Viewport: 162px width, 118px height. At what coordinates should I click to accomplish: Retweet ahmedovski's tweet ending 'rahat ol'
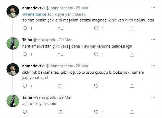(x=60, y=86)
